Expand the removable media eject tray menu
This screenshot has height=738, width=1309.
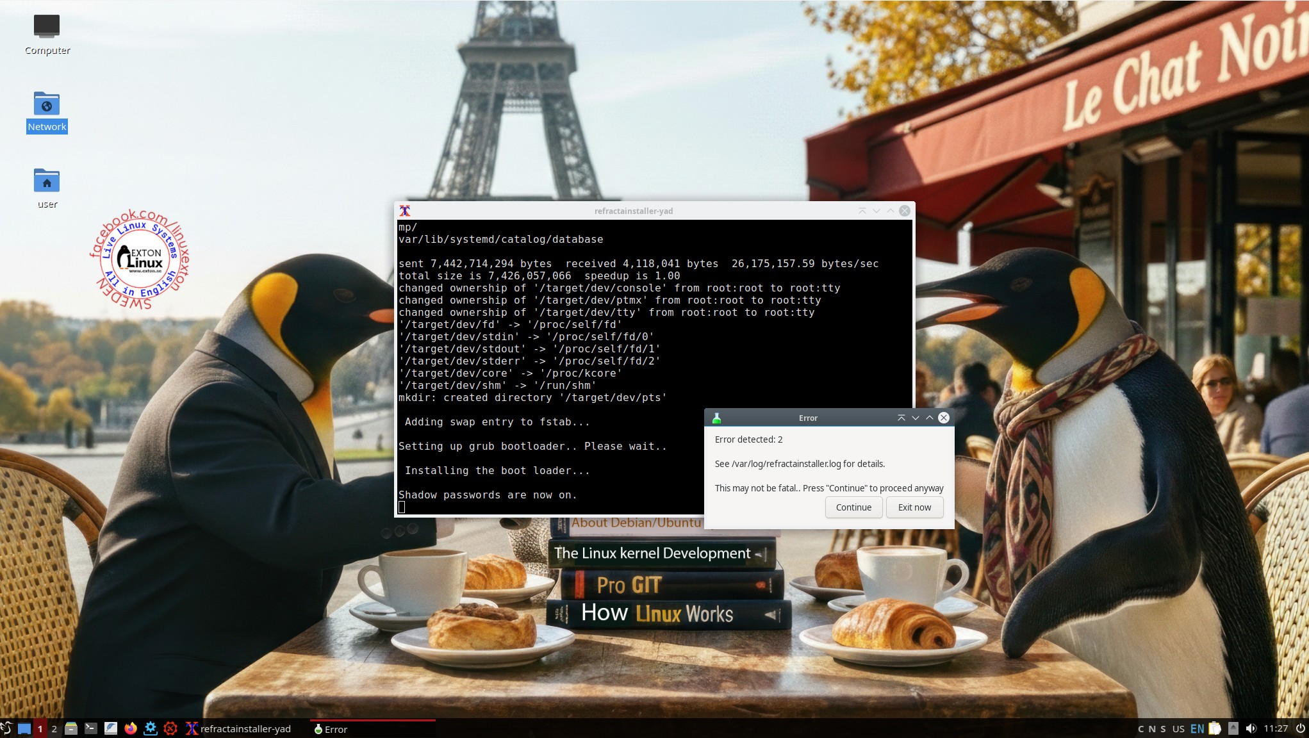coord(1233,728)
